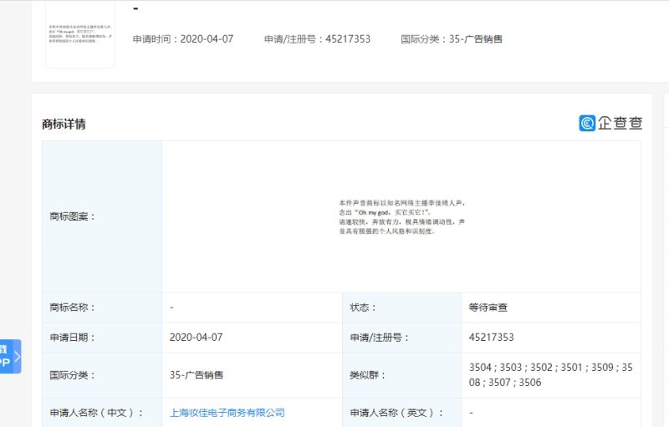669x427 pixels.
Task: Click the trademark description image in table
Action: pos(401,216)
